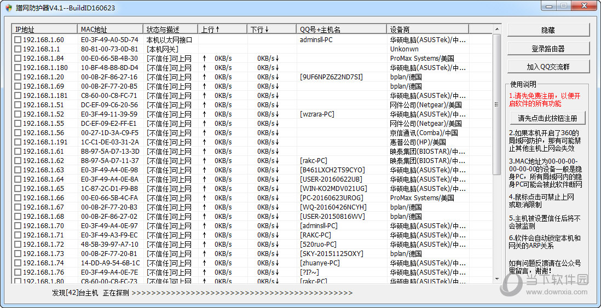
Task: Tick the checkbox for 192.168.1.60
Action: (18, 40)
